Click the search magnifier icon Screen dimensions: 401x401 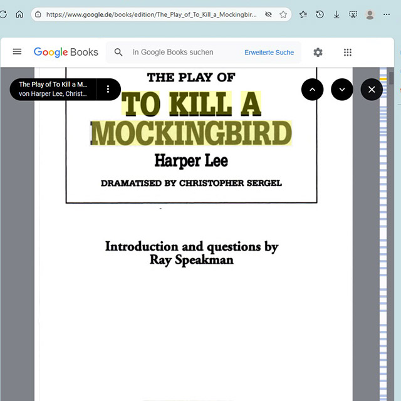[118, 52]
